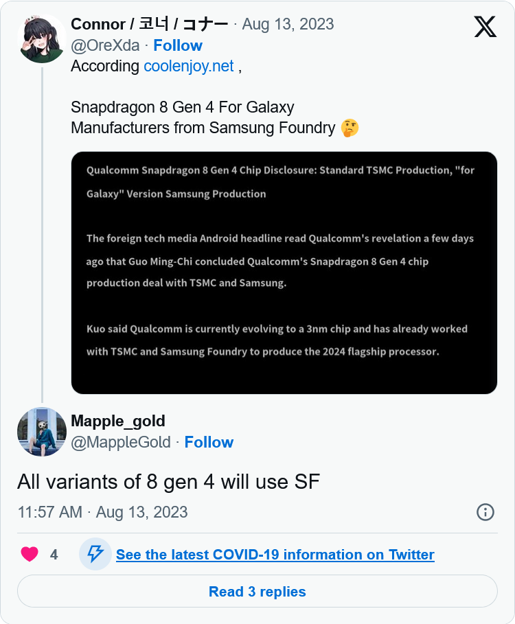Follow the @MappleGold account
Image resolution: width=515 pixels, height=624 pixels.
209,442
